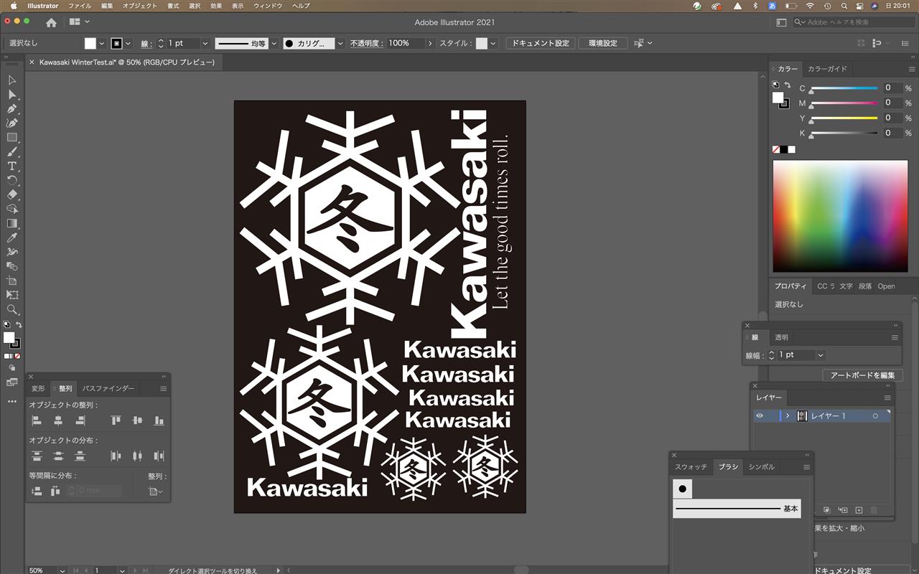Screen dimensions: 919x574
Task: Click make clipping mask icon in Layers
Action: (827, 510)
